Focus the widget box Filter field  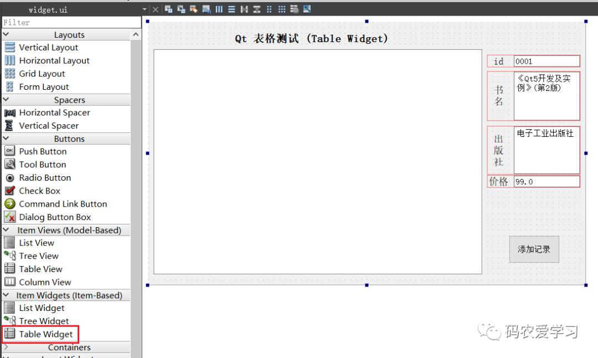pyautogui.click(x=71, y=23)
